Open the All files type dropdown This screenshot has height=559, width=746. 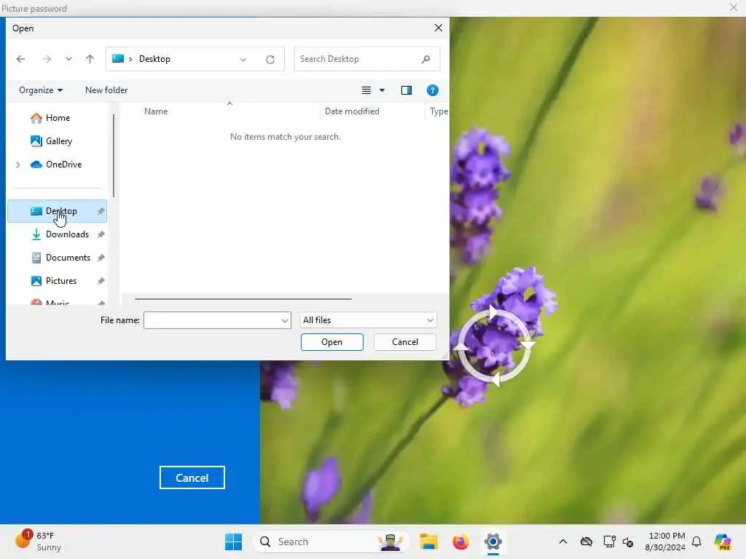click(368, 320)
